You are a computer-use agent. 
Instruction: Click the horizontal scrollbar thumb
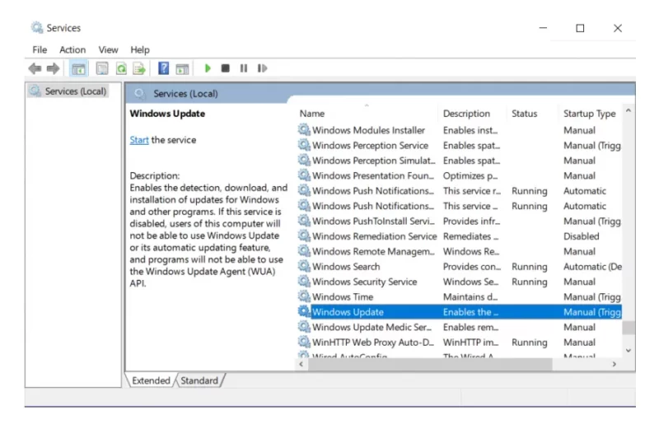(x=430, y=364)
